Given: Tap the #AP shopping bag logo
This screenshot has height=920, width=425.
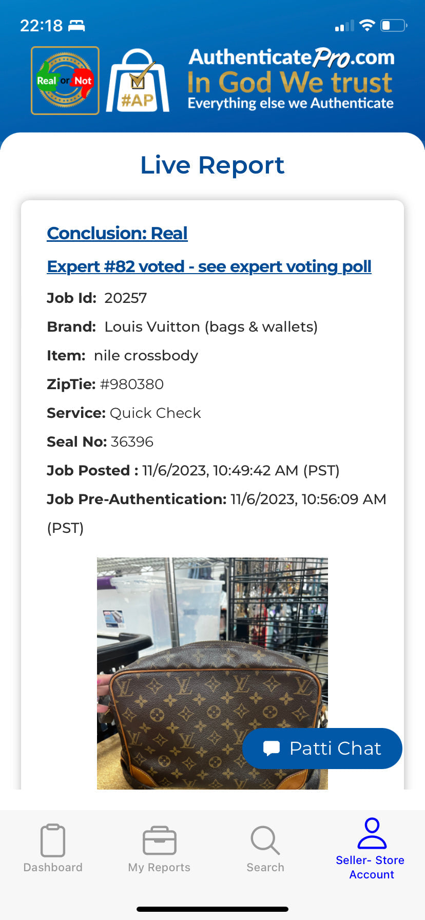Looking at the screenshot, I should click(138, 81).
